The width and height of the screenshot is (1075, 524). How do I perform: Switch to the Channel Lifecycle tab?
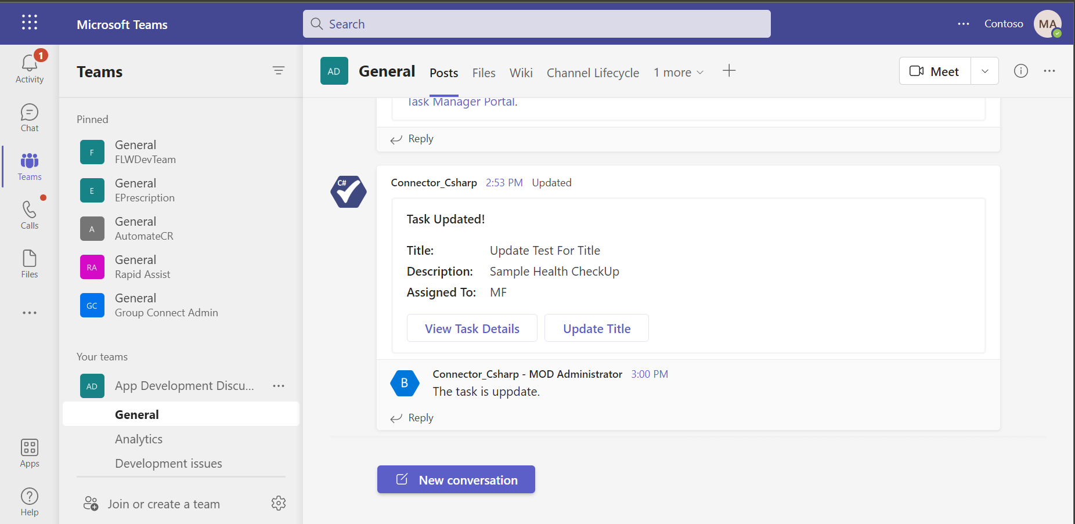593,73
